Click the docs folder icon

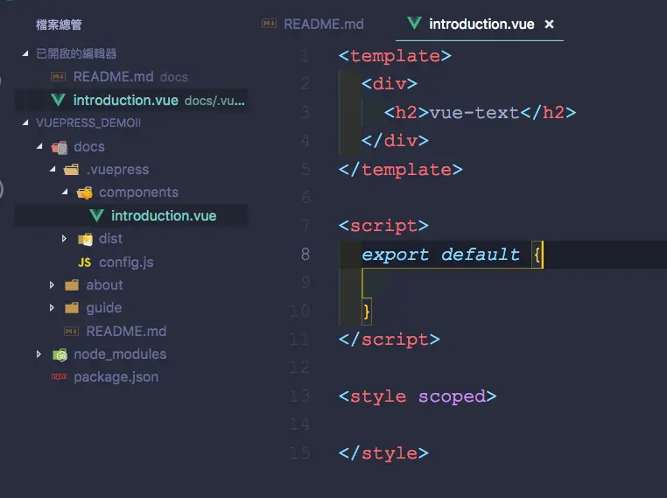[60, 147]
